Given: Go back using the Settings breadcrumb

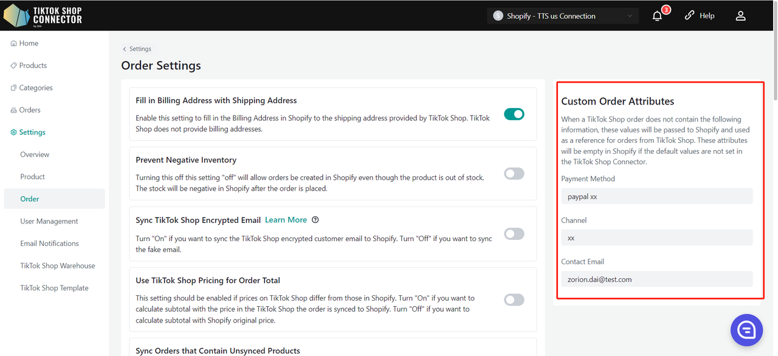Looking at the screenshot, I should 137,49.
